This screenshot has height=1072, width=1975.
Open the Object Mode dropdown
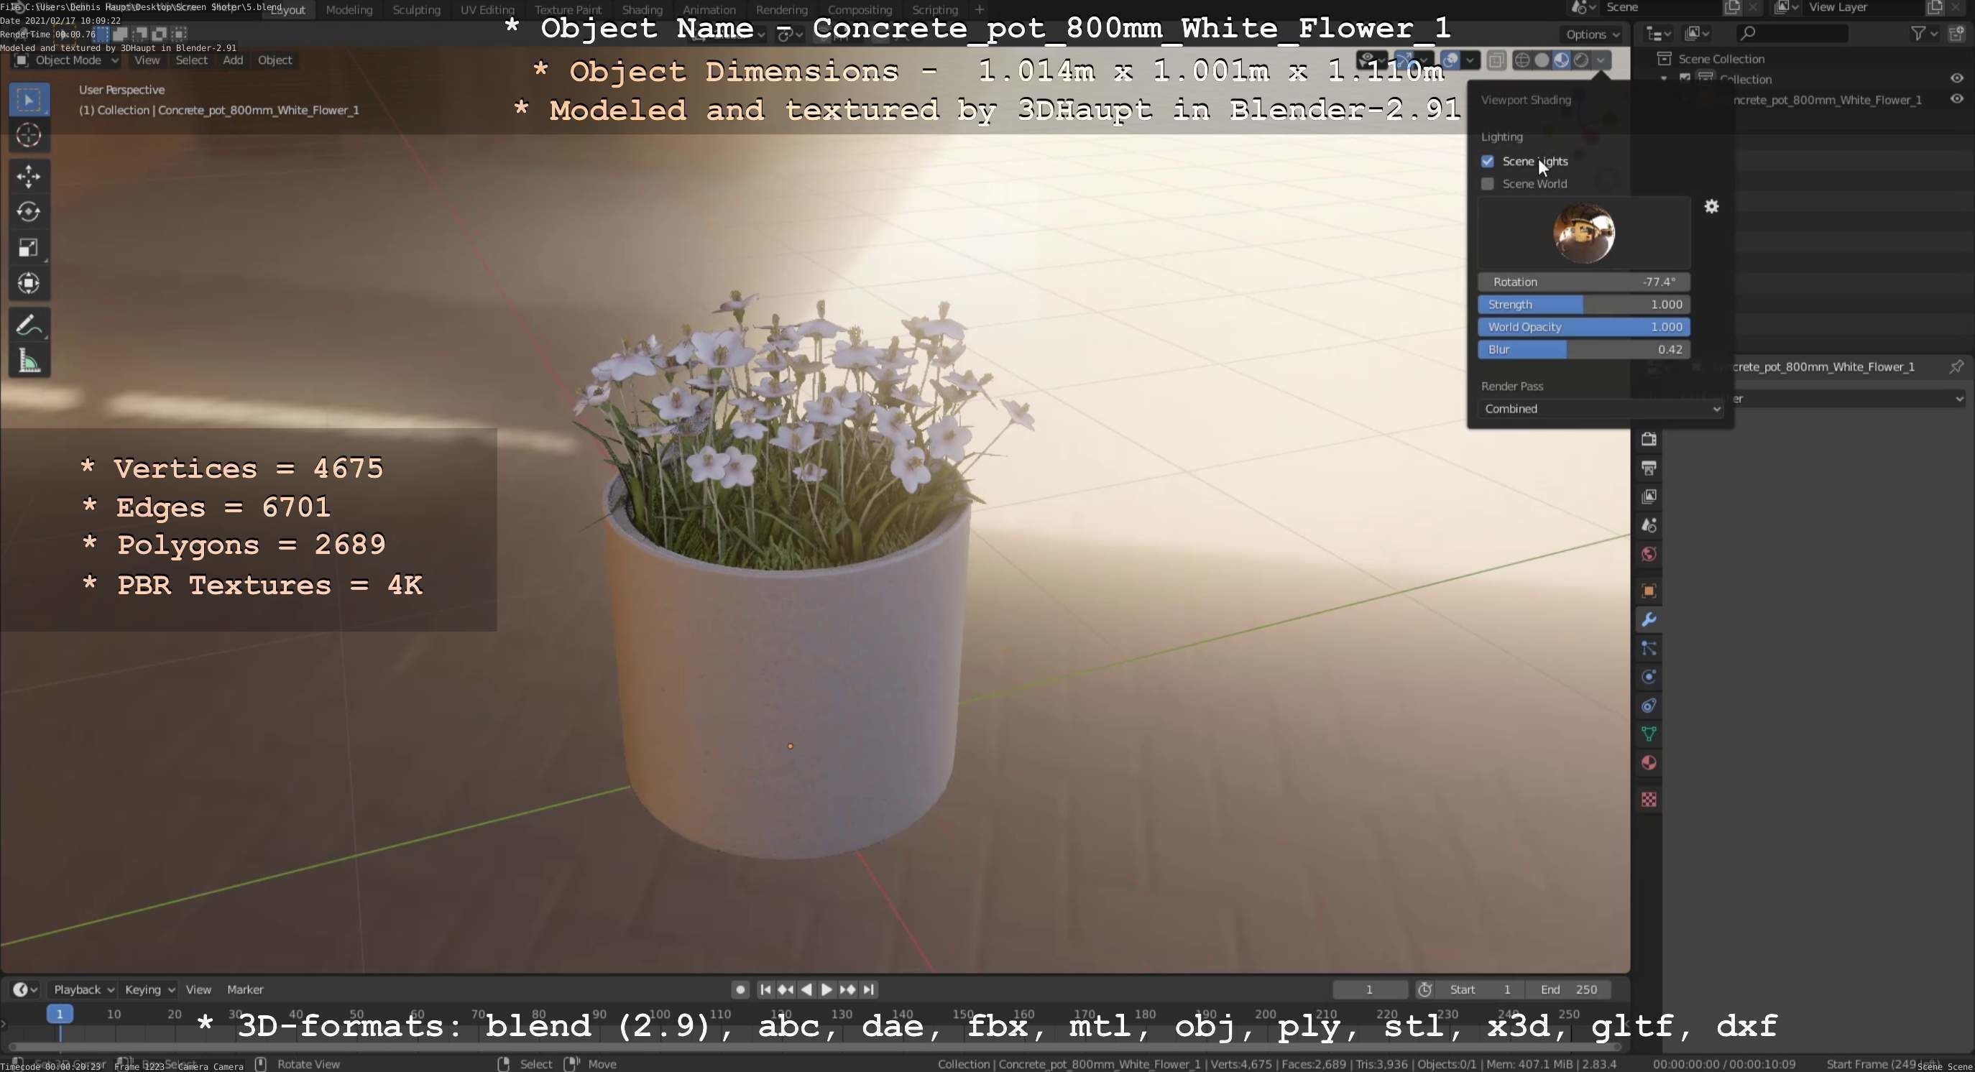pyautogui.click(x=67, y=60)
